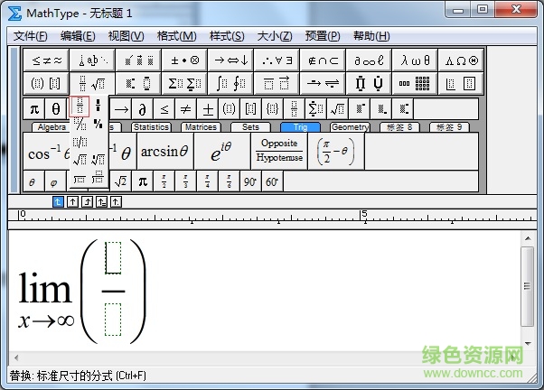Expand the matrix templates palette
544x390 pixels.
click(x=415, y=83)
